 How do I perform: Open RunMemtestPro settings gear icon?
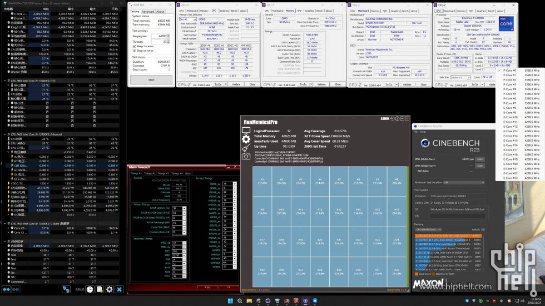click(x=246, y=139)
